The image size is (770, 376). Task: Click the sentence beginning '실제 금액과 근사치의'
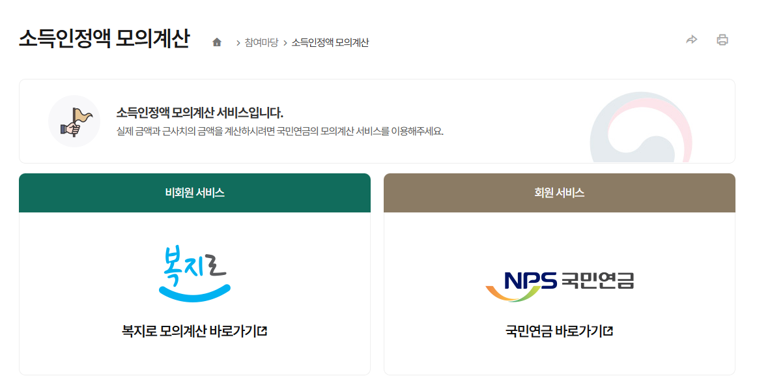click(x=280, y=132)
